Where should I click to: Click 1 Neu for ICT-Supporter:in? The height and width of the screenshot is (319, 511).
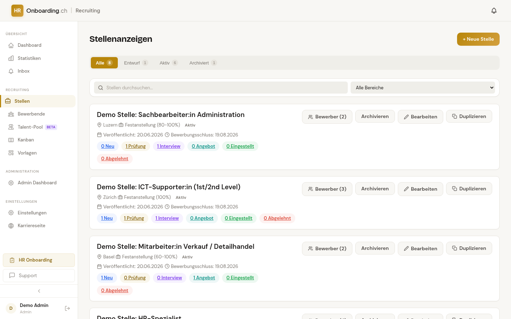(107, 218)
